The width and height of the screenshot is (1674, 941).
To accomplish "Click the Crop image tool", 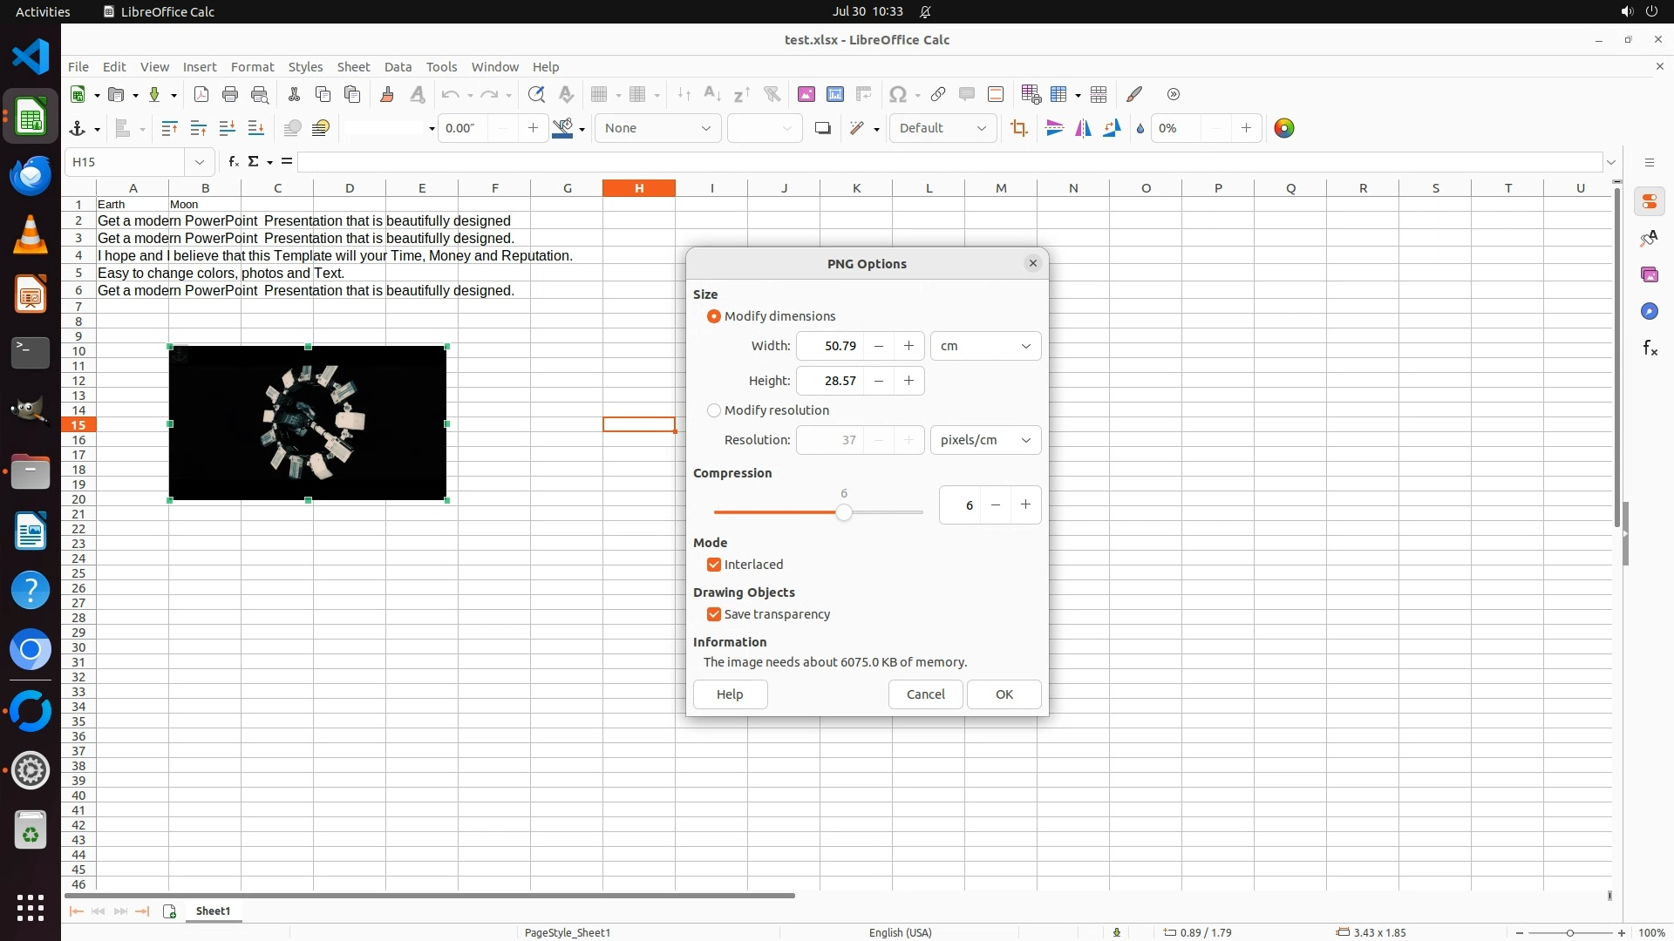I will click(1018, 128).
